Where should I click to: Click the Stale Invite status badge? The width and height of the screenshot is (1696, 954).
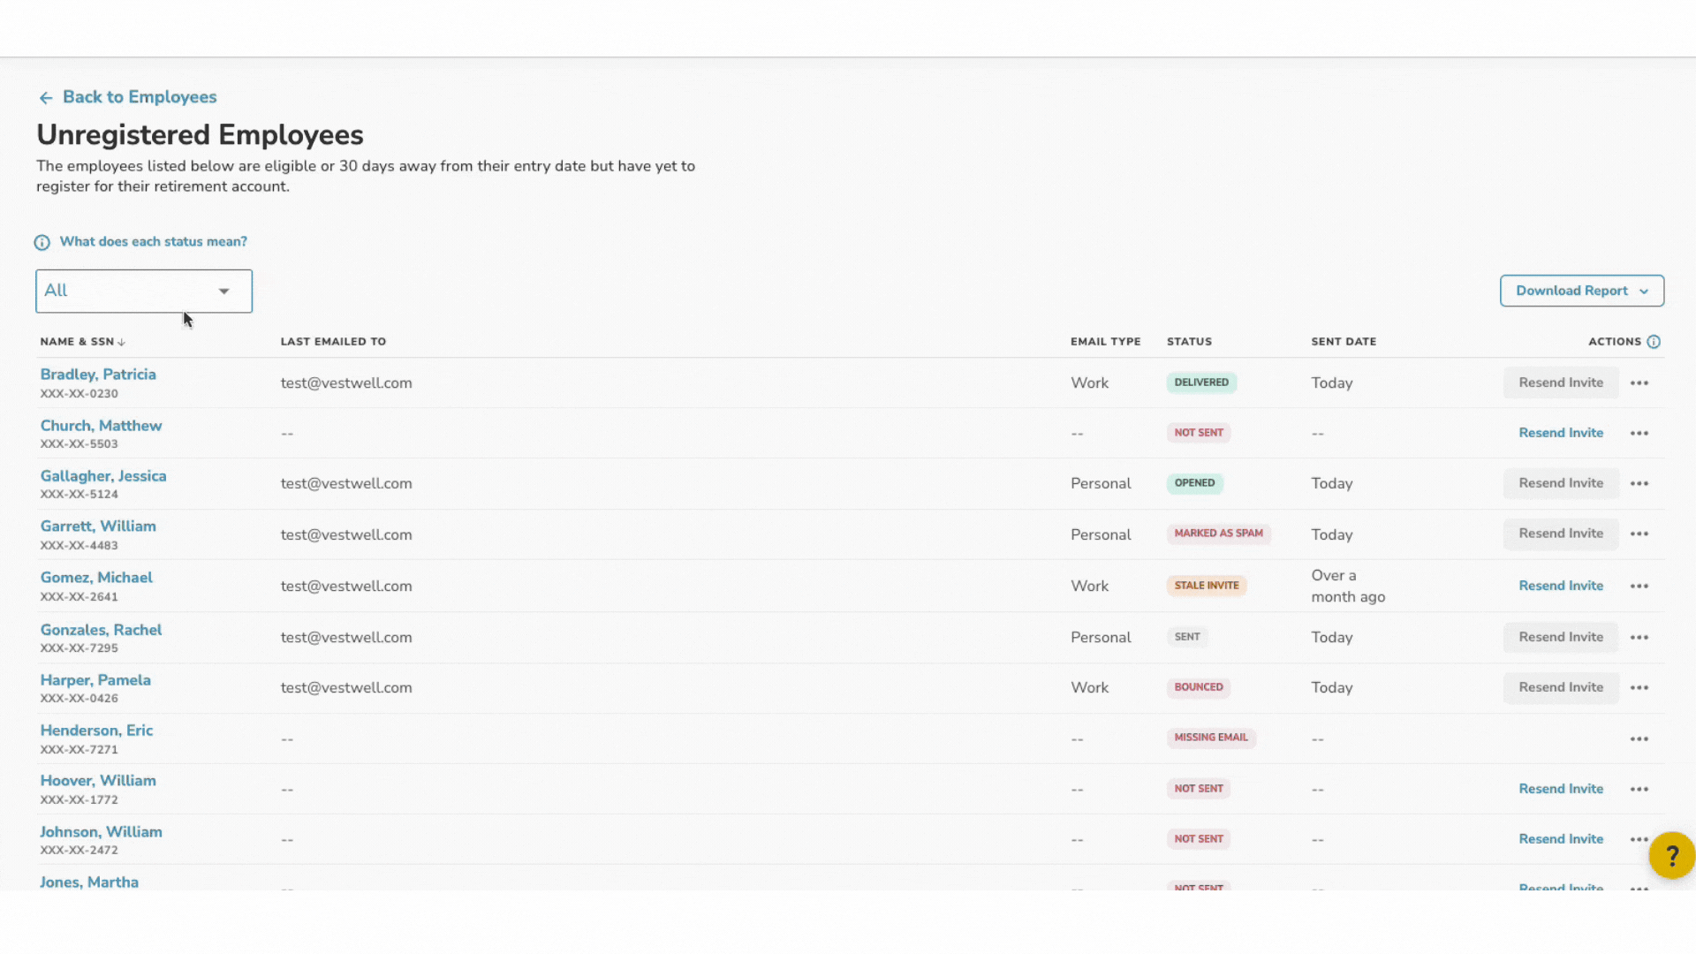1206,586
